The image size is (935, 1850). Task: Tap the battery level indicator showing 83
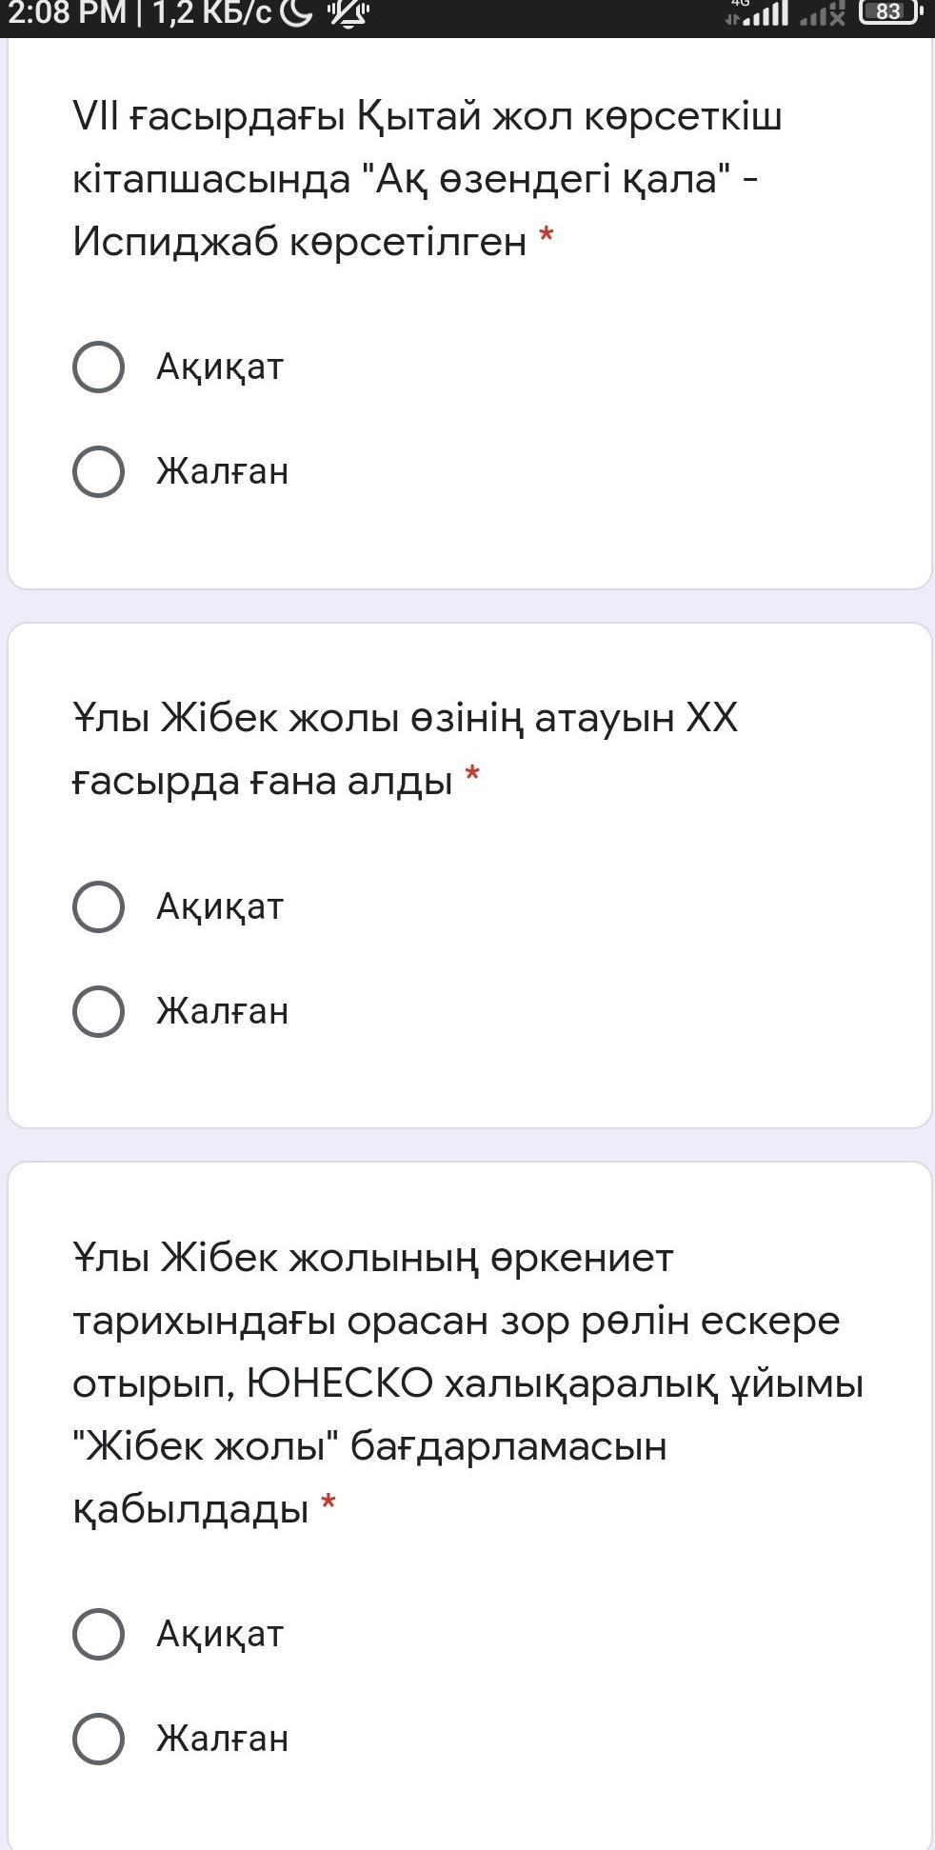click(x=889, y=12)
